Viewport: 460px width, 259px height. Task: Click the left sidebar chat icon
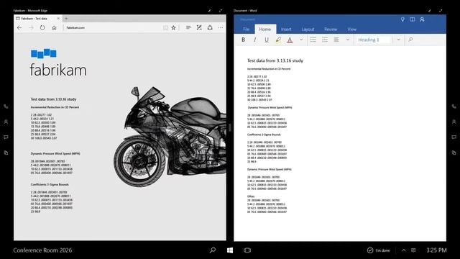pyautogui.click(x=6, y=137)
